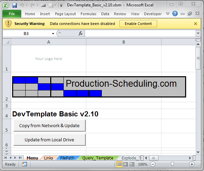Open the Name Box dropdown arrow

(x=53, y=34)
